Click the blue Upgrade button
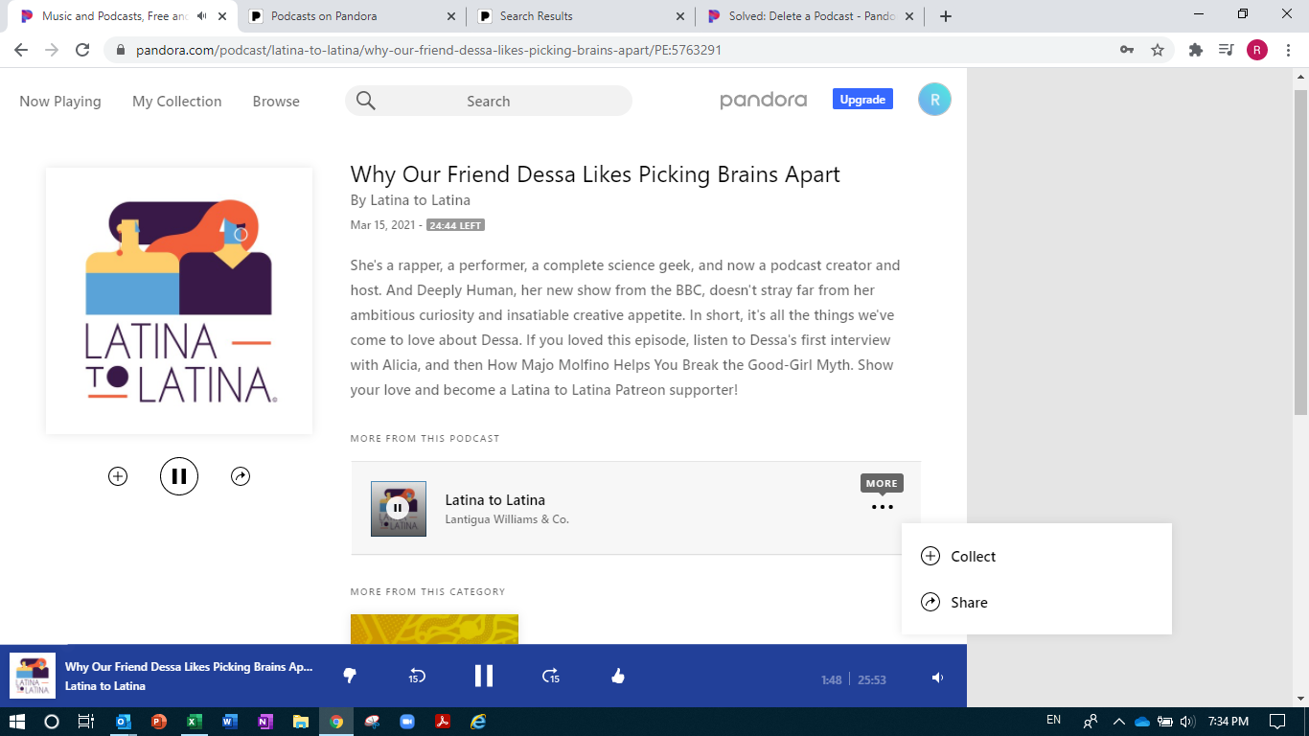Image resolution: width=1309 pixels, height=736 pixels. 862,100
